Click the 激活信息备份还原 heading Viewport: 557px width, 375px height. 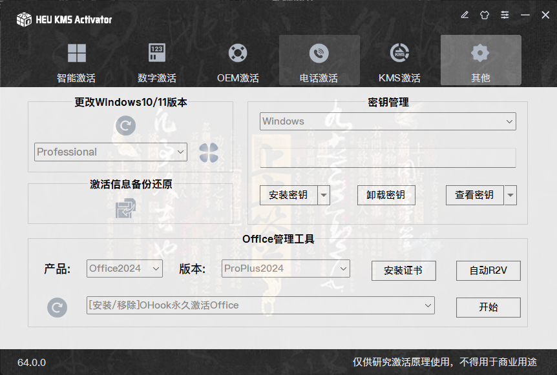click(131, 185)
